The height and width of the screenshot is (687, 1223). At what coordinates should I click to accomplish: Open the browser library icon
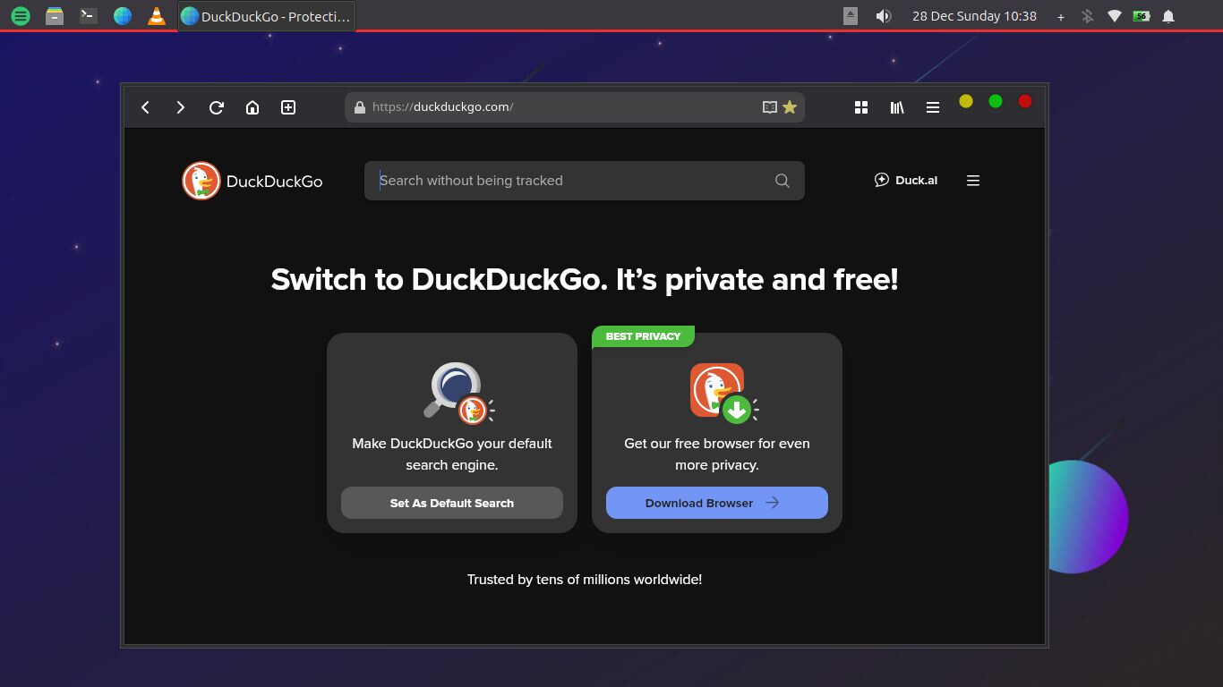pos(897,107)
